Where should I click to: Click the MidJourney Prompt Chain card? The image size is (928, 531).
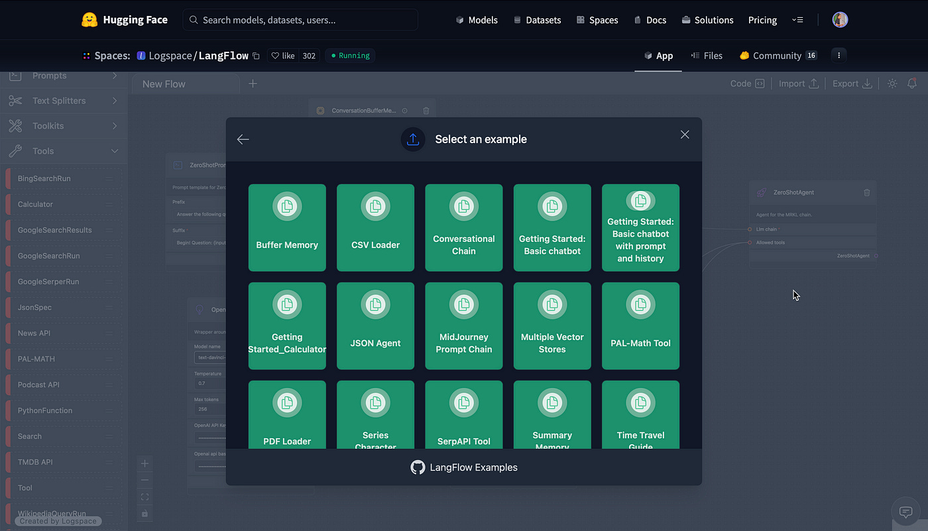(464, 326)
